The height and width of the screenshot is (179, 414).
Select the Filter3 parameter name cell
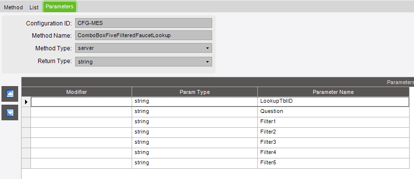pos(333,143)
